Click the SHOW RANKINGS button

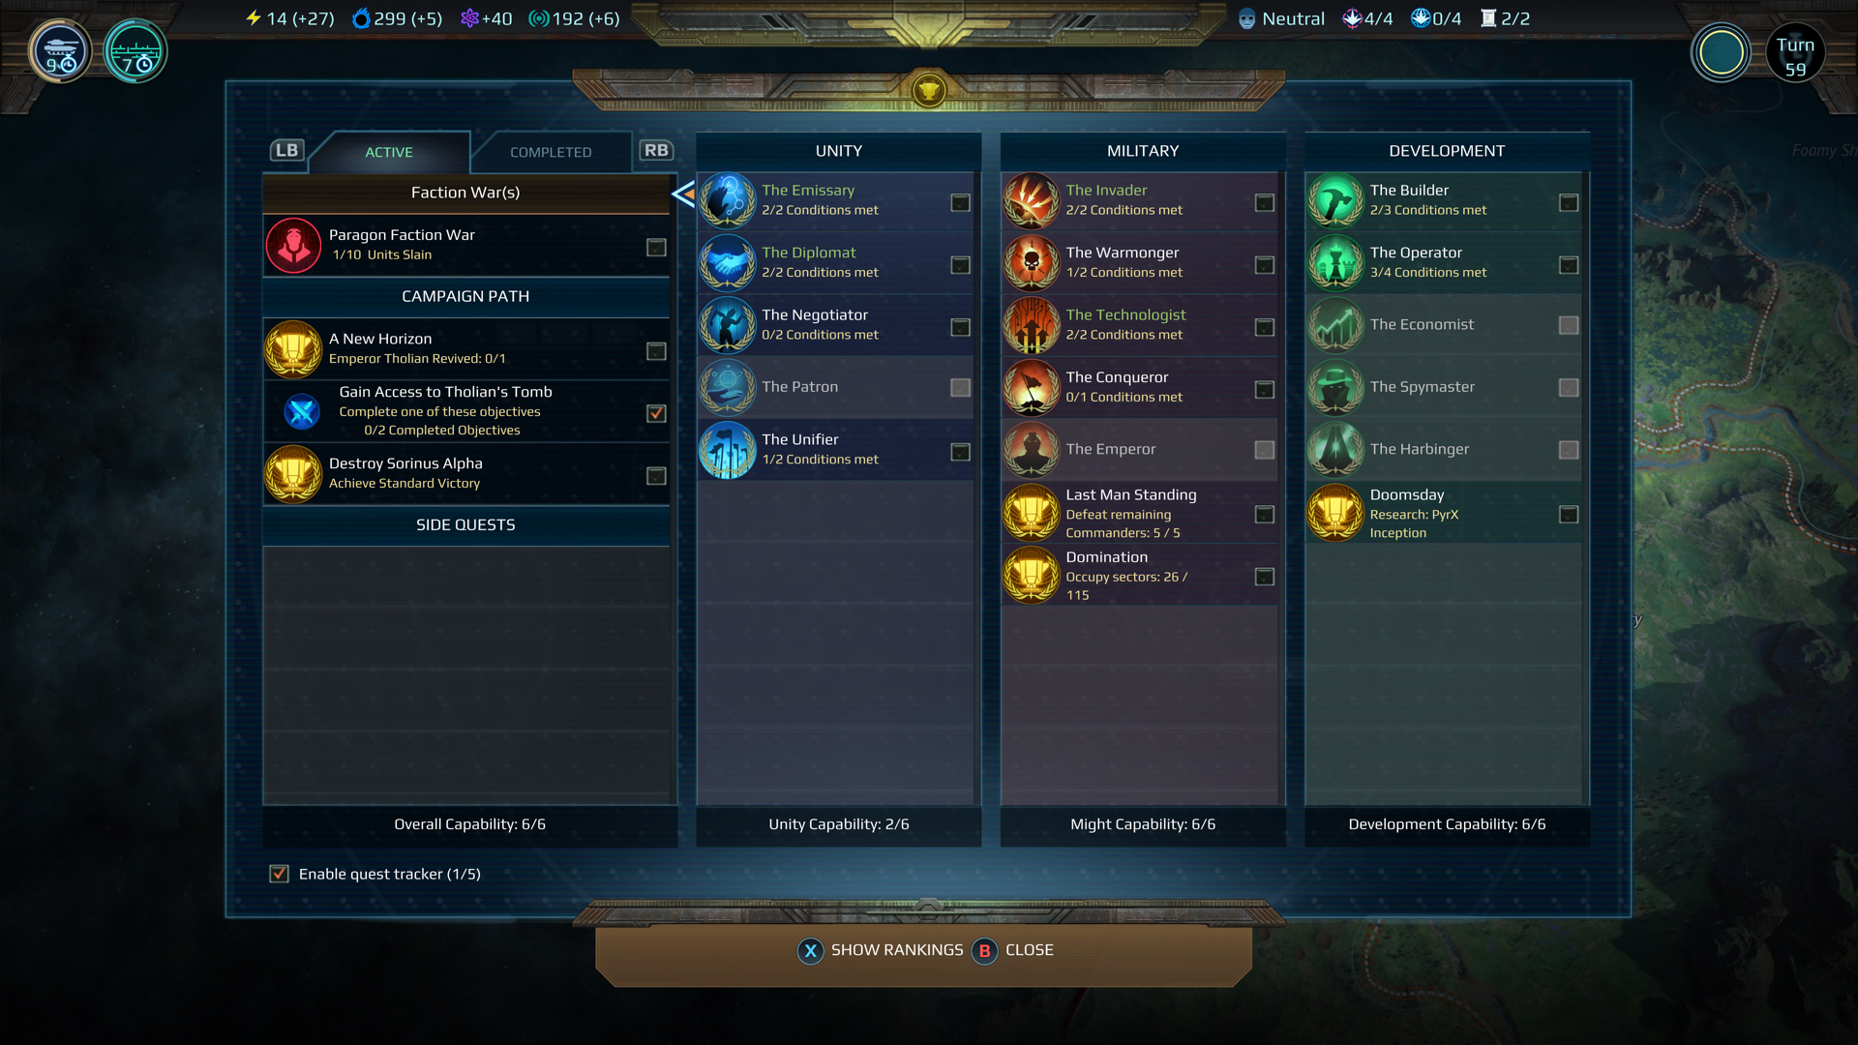tap(881, 950)
